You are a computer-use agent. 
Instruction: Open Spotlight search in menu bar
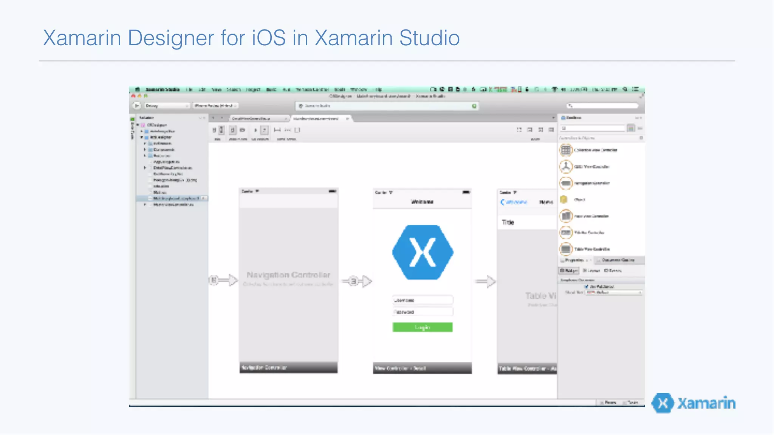pos(625,89)
